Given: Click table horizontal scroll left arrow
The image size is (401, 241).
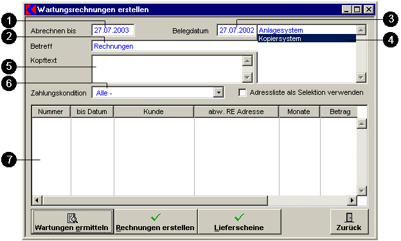Looking at the screenshot, I should tap(37, 201).
